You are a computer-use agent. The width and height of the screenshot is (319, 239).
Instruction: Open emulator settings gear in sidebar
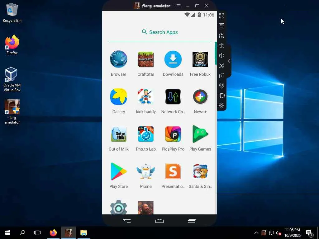(x=222, y=105)
